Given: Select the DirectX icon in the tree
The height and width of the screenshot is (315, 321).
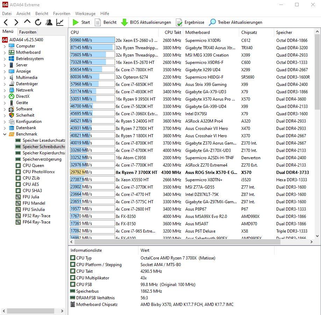Looking at the screenshot, I should tap(12, 96).
